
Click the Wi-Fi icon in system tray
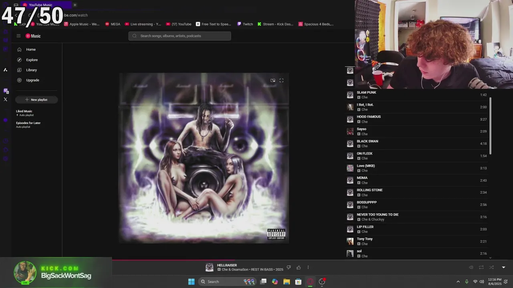click(475, 282)
